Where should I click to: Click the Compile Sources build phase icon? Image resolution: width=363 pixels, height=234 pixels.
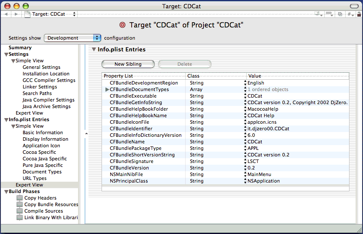click(x=20, y=211)
